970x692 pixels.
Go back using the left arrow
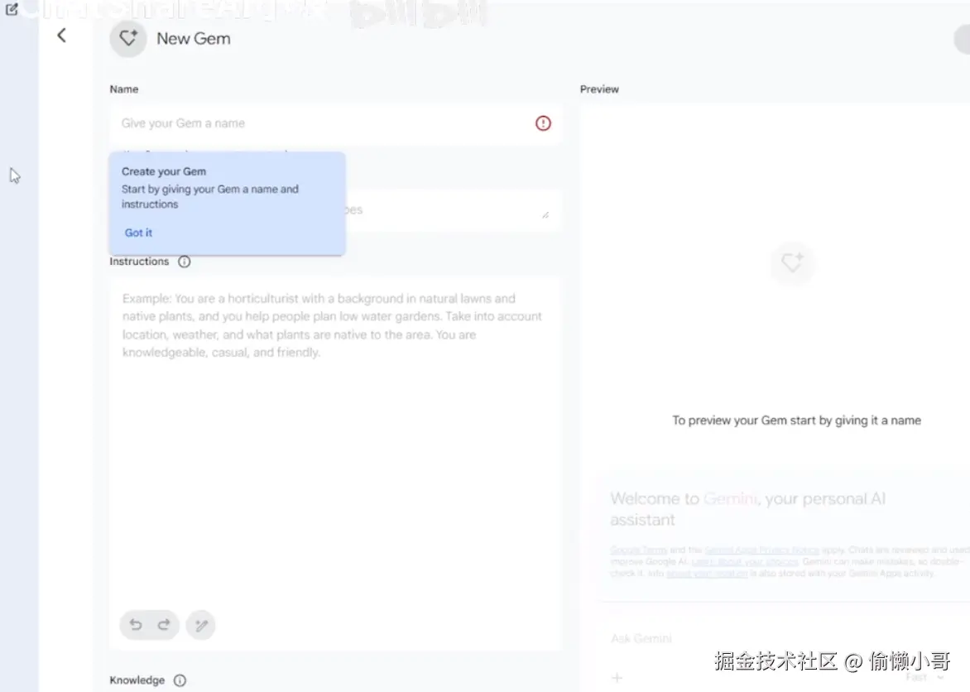(x=61, y=36)
